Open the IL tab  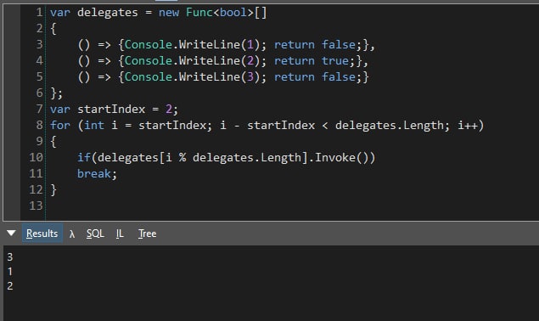(x=120, y=234)
